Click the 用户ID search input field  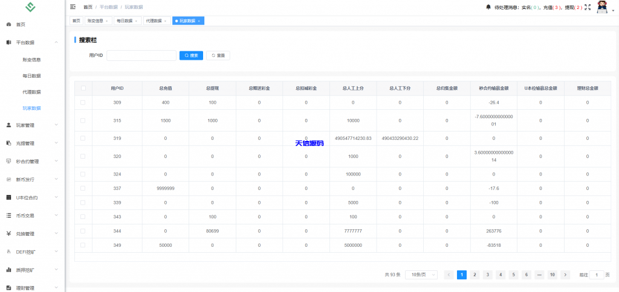pos(141,56)
